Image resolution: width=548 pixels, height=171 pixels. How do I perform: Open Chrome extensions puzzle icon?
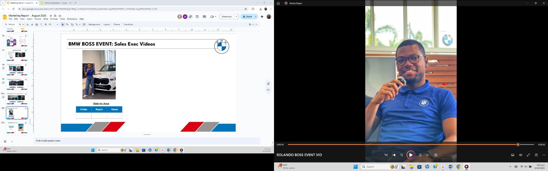tap(253, 9)
